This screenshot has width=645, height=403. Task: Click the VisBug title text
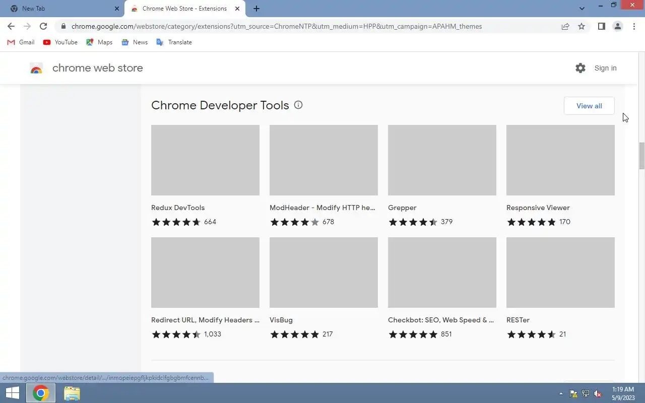(281, 320)
